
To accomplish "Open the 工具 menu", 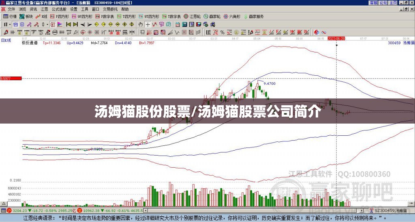I will tap(85, 9).
